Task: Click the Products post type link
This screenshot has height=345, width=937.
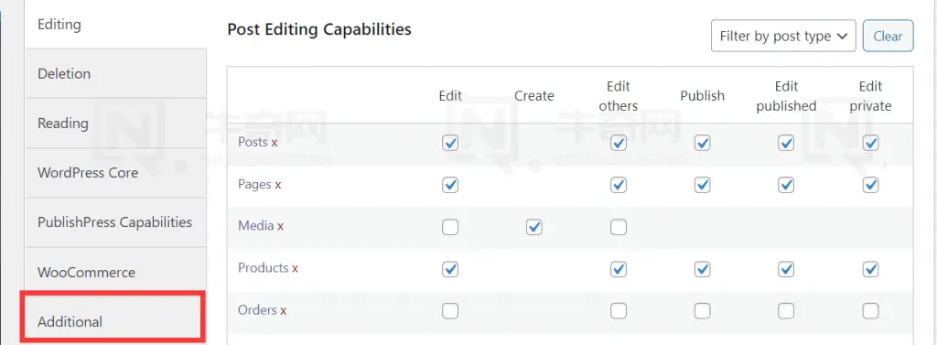Action: tap(263, 268)
